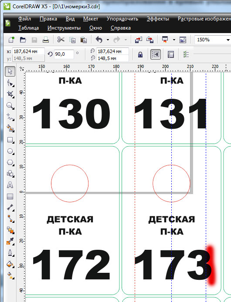Click the number 172 on canvas
Screen dimensions: 231x302
pyautogui.click(x=71, y=264)
